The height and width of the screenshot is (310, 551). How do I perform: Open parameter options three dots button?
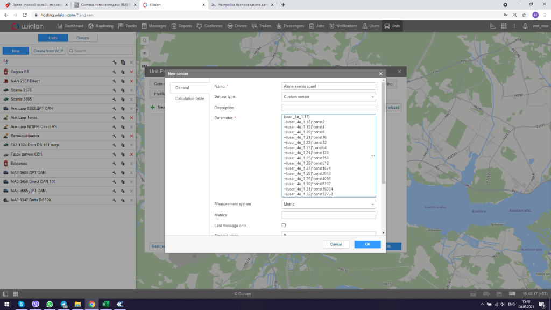point(372,156)
